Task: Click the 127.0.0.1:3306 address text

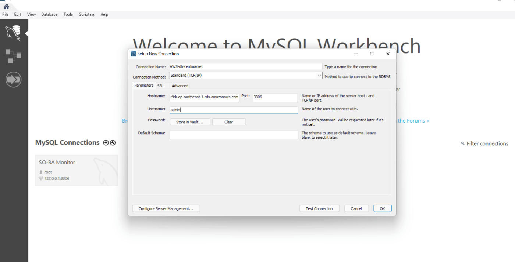Action: pyautogui.click(x=57, y=179)
